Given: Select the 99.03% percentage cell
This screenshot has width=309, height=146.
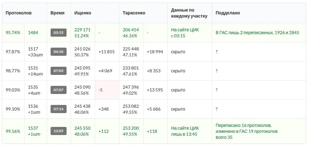Looking at the screenshot, I should coord(13,90).
